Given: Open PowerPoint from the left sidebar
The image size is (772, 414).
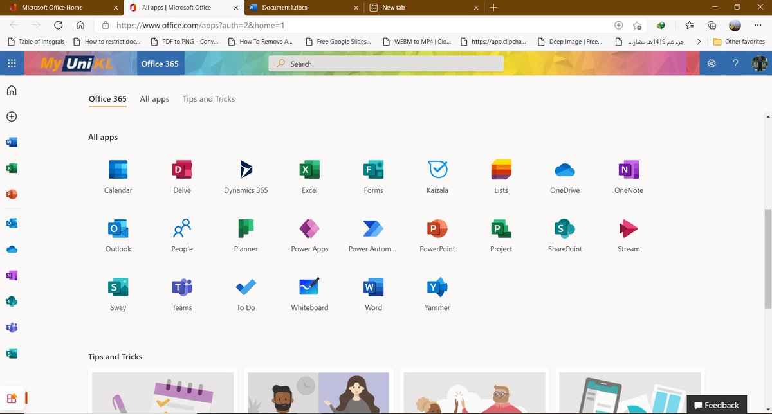Looking at the screenshot, I should [12, 194].
